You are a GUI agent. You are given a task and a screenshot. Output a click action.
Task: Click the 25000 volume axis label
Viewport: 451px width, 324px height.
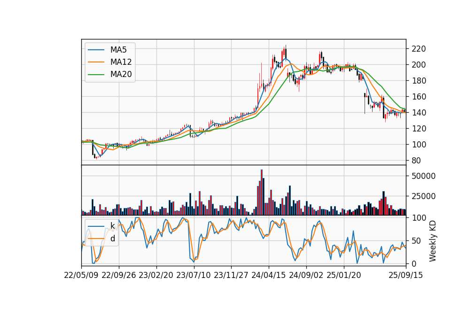click(423, 197)
